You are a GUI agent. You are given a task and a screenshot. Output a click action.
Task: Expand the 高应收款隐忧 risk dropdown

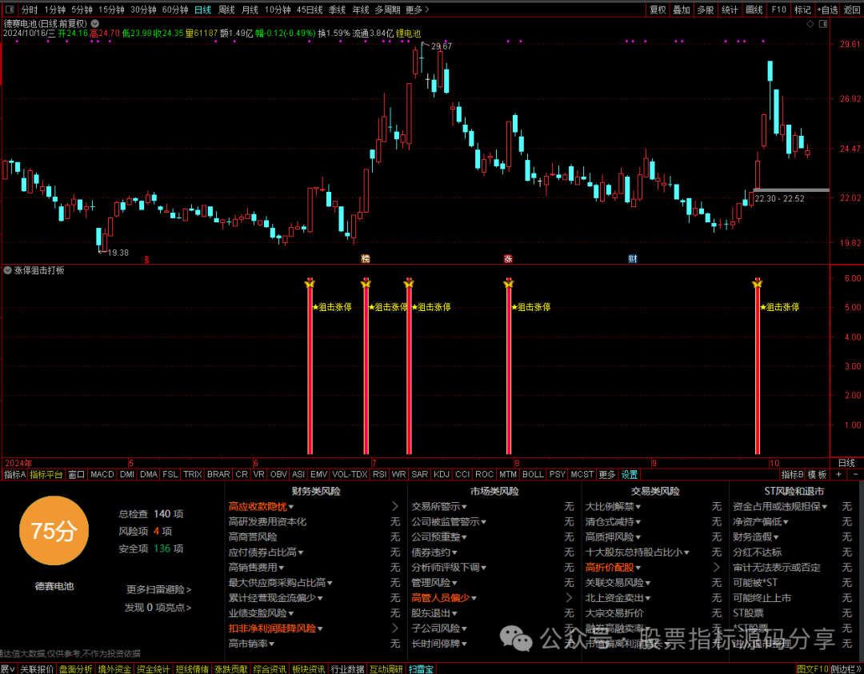click(x=291, y=507)
